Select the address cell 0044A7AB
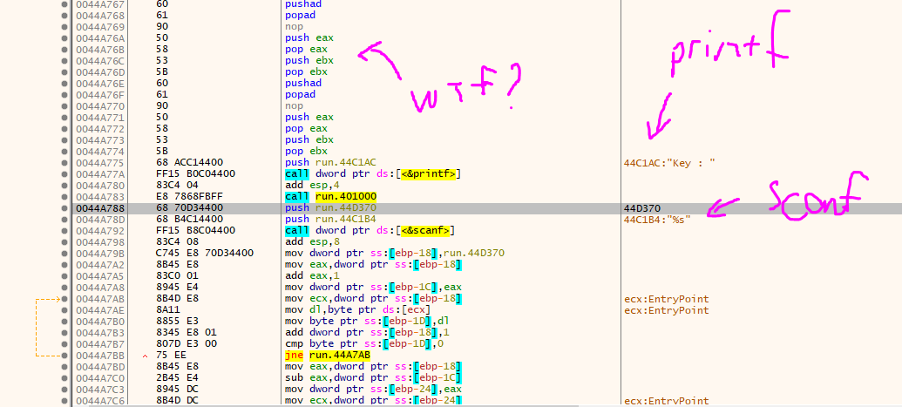 coord(99,298)
